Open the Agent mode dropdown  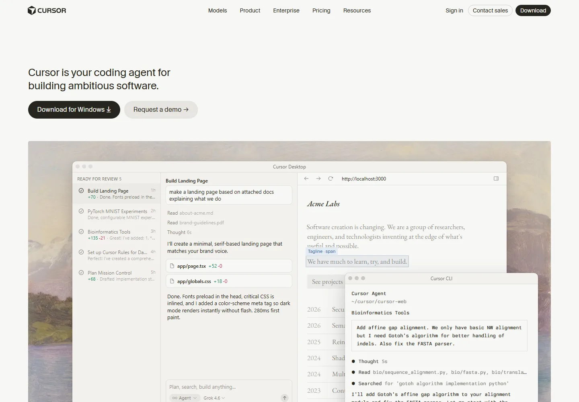185,398
